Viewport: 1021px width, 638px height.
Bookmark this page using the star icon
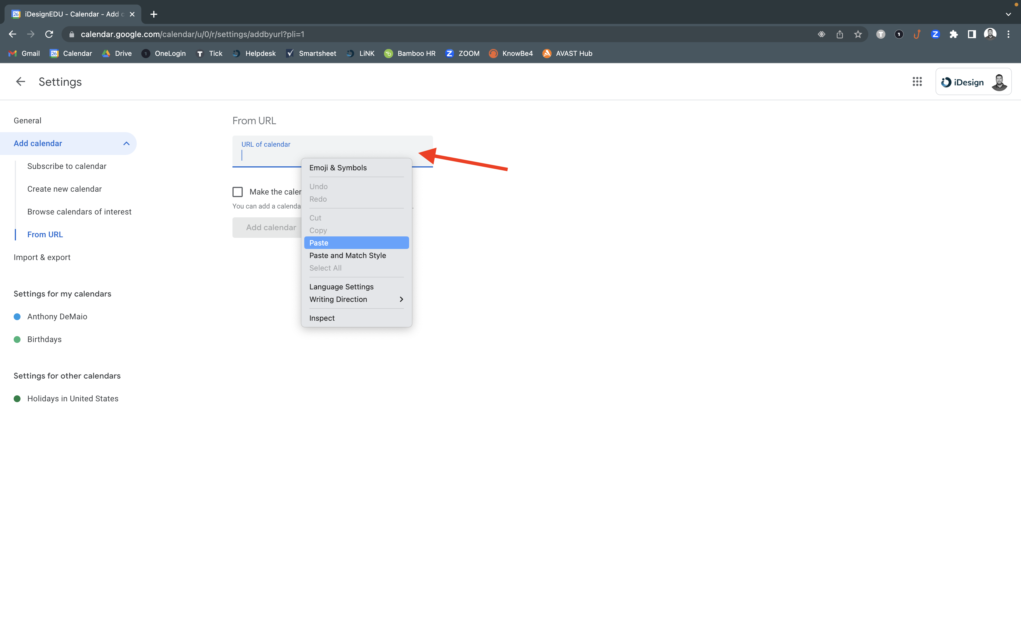[x=858, y=34]
